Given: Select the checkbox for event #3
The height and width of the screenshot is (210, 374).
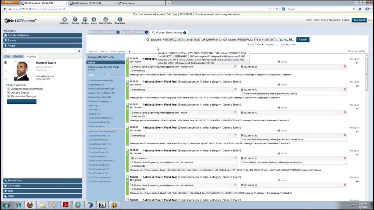Looking at the screenshot, I should coord(127,104).
